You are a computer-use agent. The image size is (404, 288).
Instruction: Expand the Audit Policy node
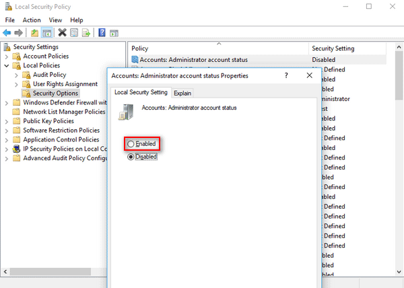tap(16, 75)
